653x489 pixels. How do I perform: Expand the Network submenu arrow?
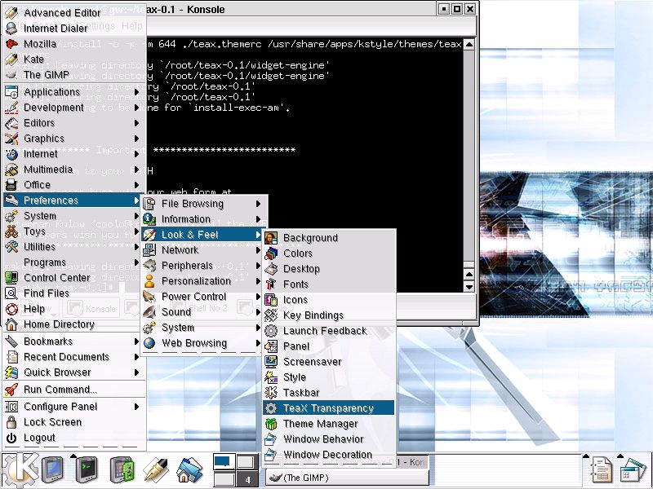click(258, 250)
